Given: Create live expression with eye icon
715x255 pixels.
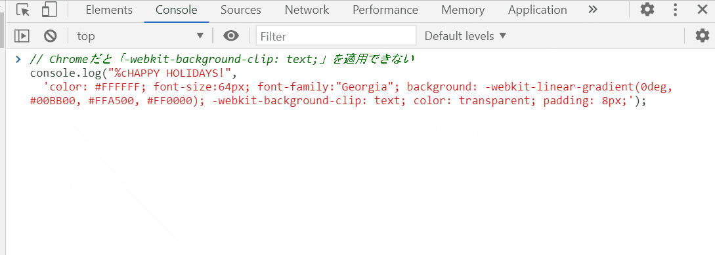Looking at the screenshot, I should (x=231, y=36).
